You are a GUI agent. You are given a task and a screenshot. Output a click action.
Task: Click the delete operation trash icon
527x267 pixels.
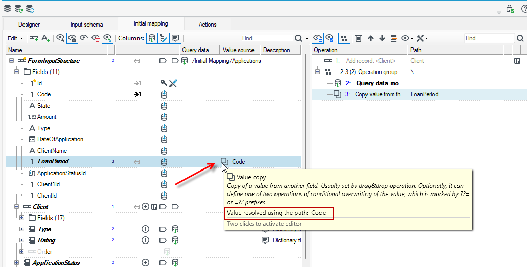(359, 38)
